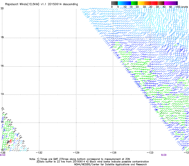Click the note "Times are GMT"
Screen dimensions: 189x166
(x=49, y=159)
